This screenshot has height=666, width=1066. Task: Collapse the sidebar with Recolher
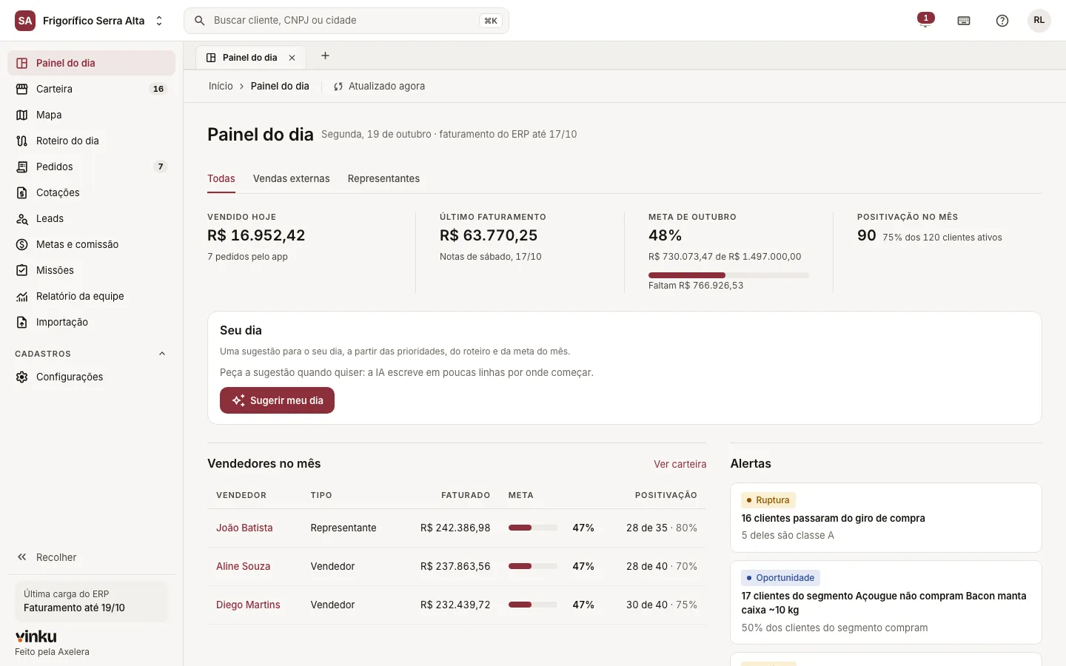tap(91, 557)
